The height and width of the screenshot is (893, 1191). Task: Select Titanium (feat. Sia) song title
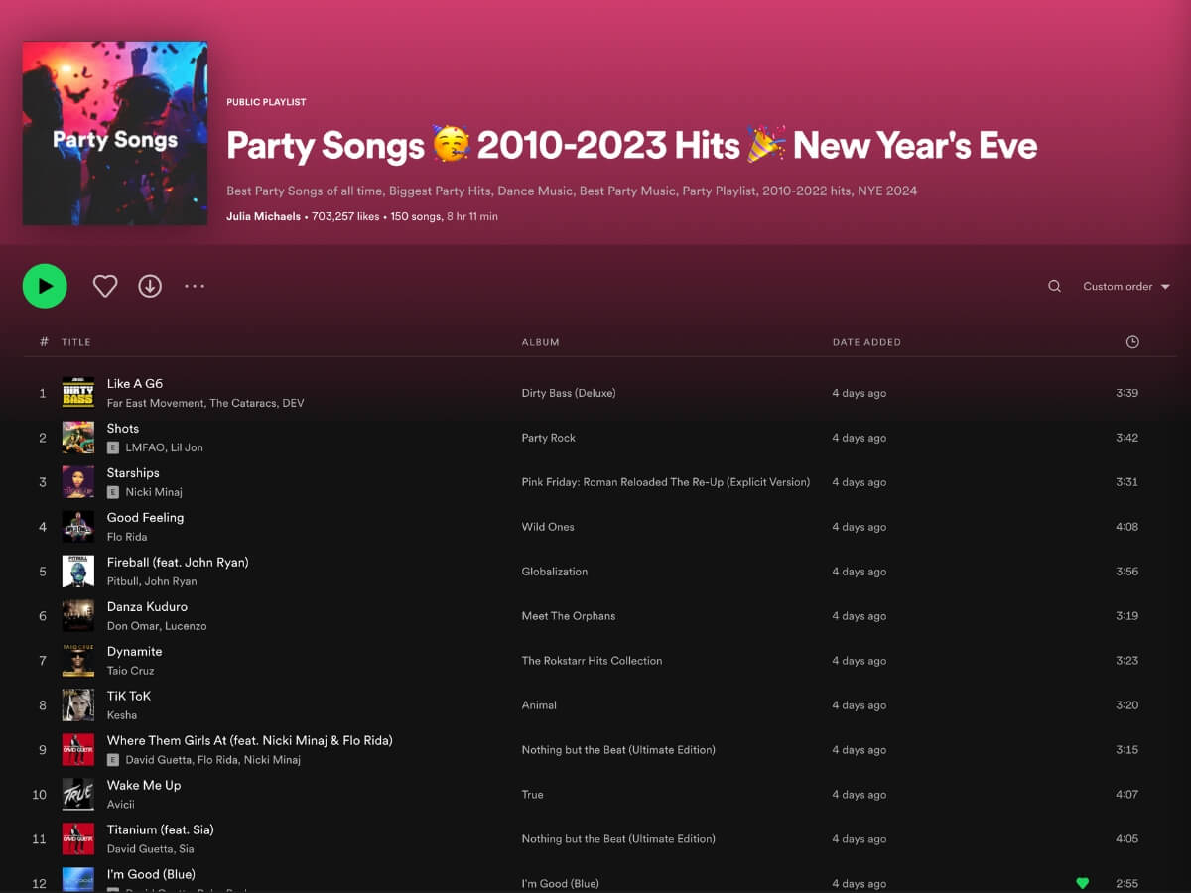coord(161,830)
